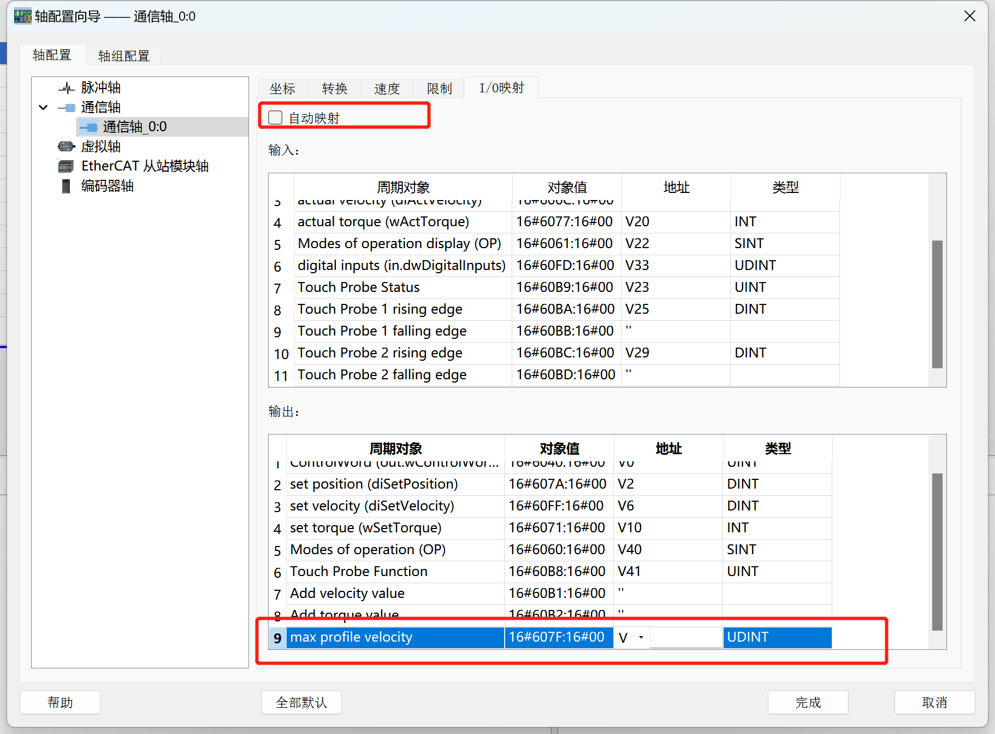The height and width of the screenshot is (734, 995).
Task: Click the address input field for max profile velocity
Action: (x=686, y=637)
